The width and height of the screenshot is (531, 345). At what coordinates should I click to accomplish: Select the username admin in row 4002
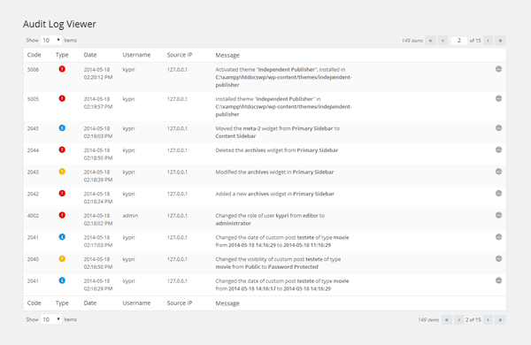point(130,215)
